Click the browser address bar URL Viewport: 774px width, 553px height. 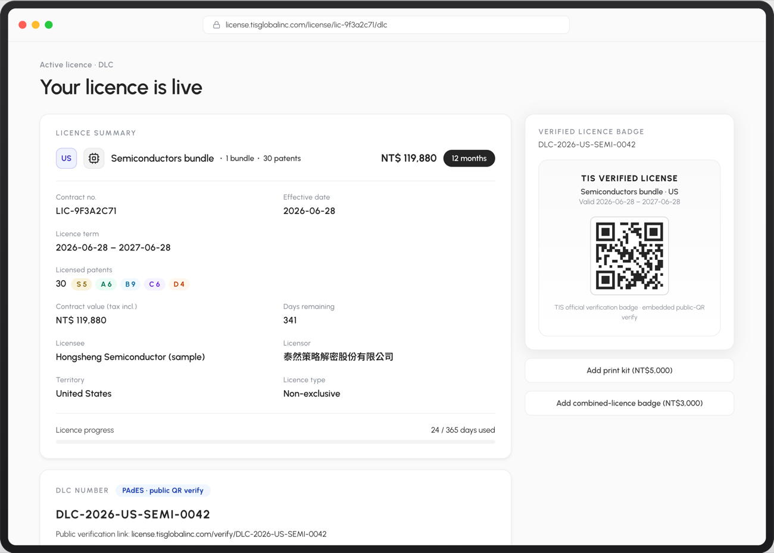click(306, 25)
